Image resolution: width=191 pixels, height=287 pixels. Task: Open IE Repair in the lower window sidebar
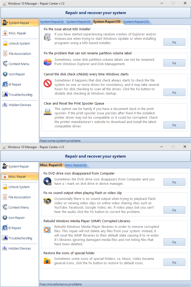pyautogui.click(x=19, y=228)
